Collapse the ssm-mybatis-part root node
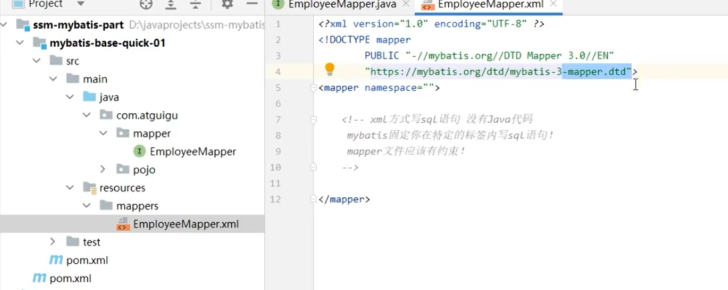Viewport: 728px width, 290px height. (x=4, y=25)
